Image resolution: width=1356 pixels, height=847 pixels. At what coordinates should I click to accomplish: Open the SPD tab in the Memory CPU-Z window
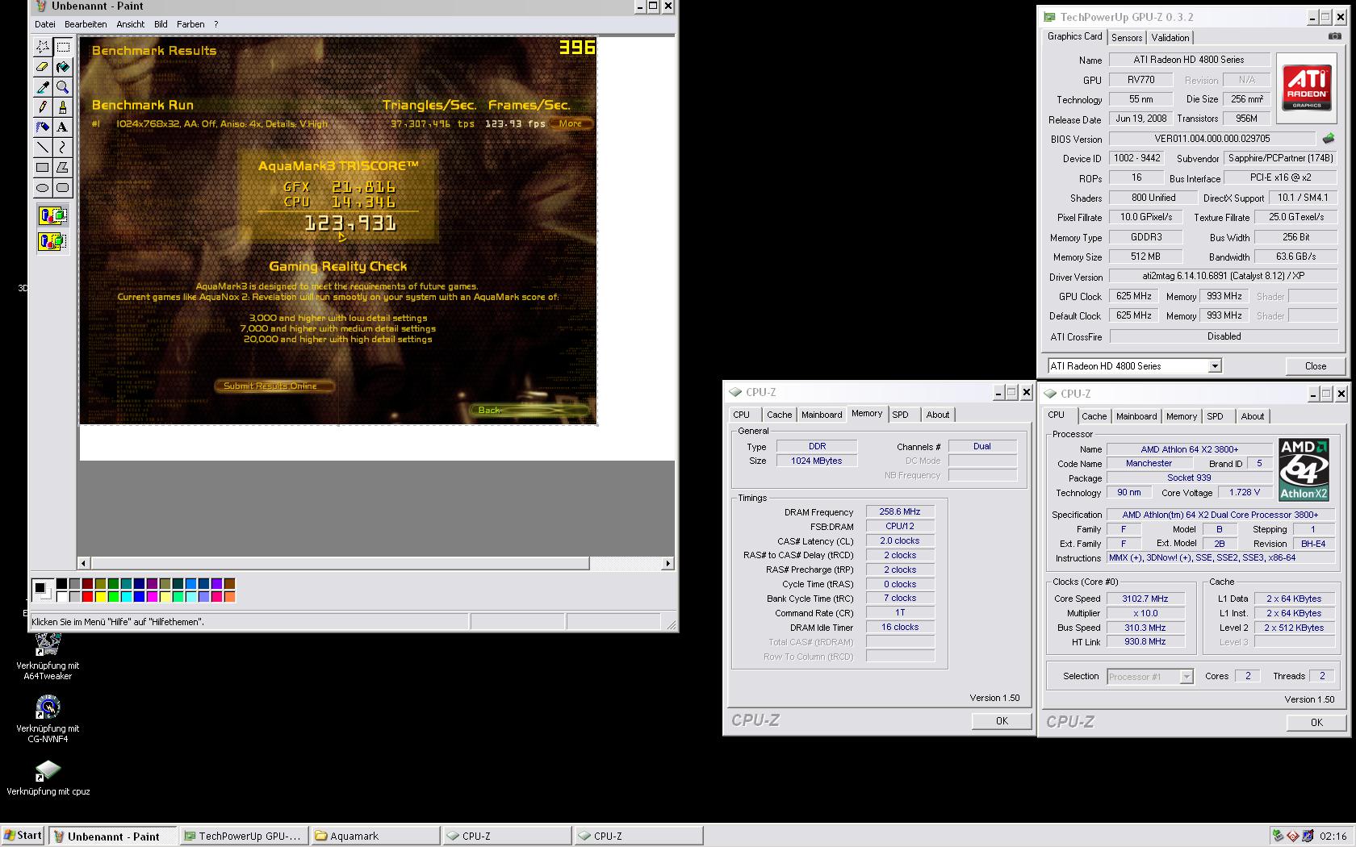[900, 415]
